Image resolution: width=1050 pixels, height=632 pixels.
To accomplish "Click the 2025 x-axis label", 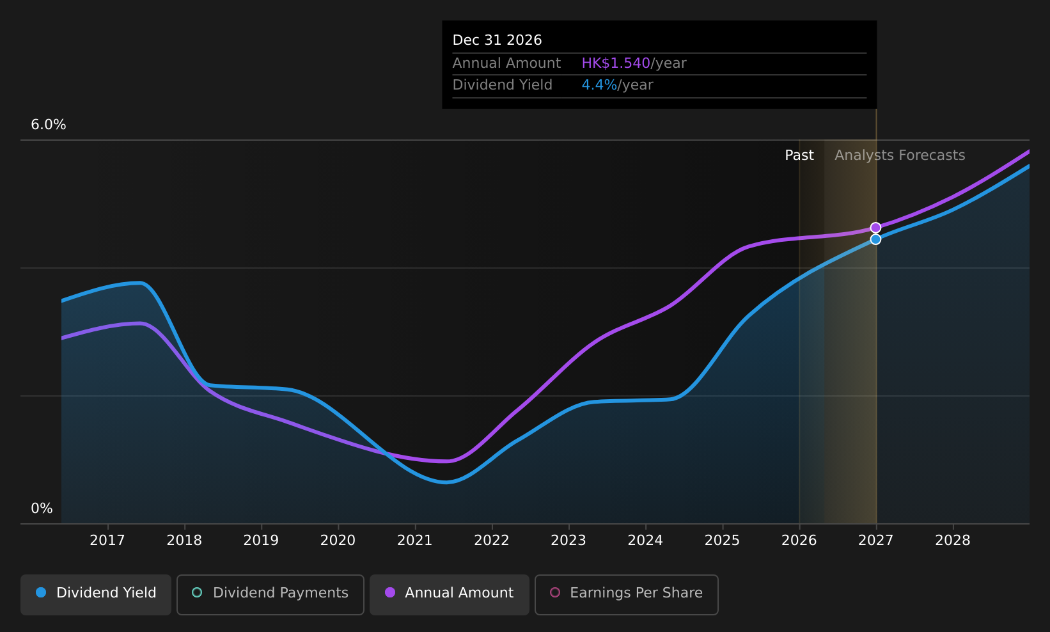I will [x=722, y=541].
